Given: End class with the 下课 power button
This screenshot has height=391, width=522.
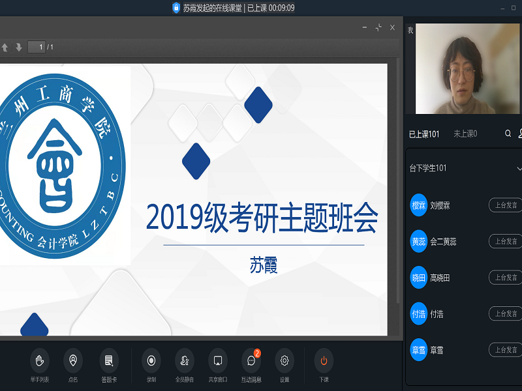Looking at the screenshot, I should click(324, 360).
